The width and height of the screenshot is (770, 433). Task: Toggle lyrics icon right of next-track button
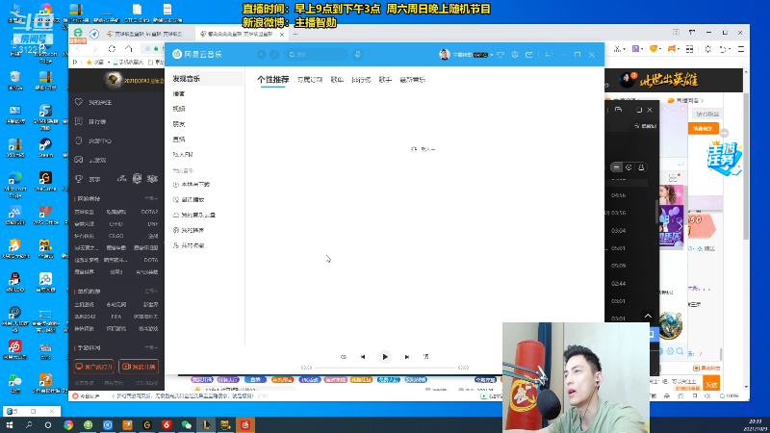(x=425, y=357)
